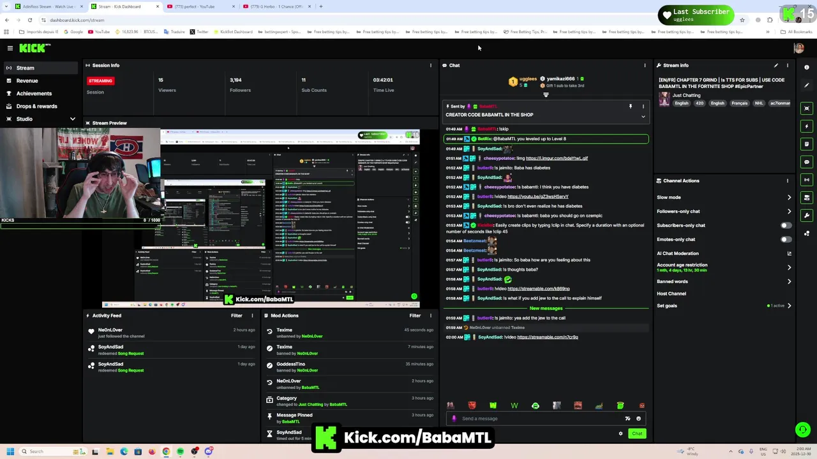
Task: Expand Slow mode settings
Action: coord(789,197)
